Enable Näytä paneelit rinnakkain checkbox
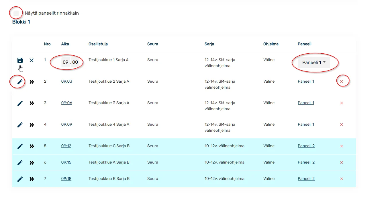The image size is (390, 198). pyautogui.click(x=16, y=13)
